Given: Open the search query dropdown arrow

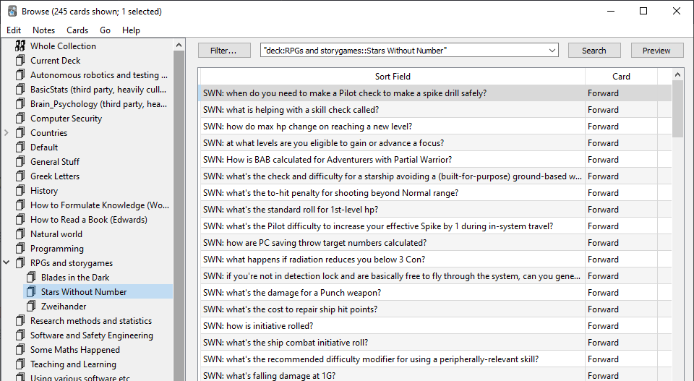Looking at the screenshot, I should tap(552, 51).
